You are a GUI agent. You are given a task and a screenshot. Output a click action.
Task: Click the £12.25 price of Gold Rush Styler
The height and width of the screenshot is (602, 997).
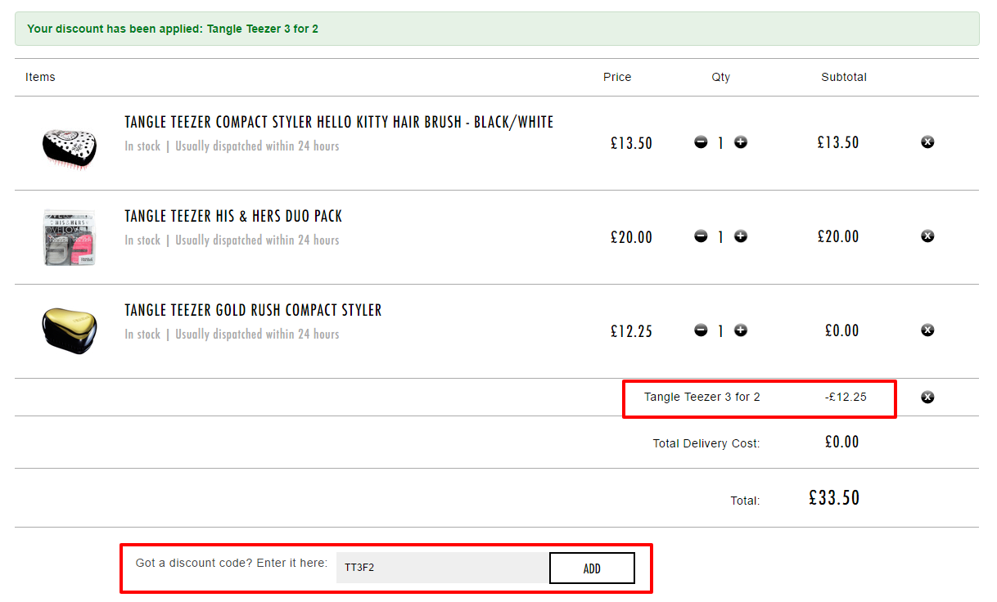(631, 331)
